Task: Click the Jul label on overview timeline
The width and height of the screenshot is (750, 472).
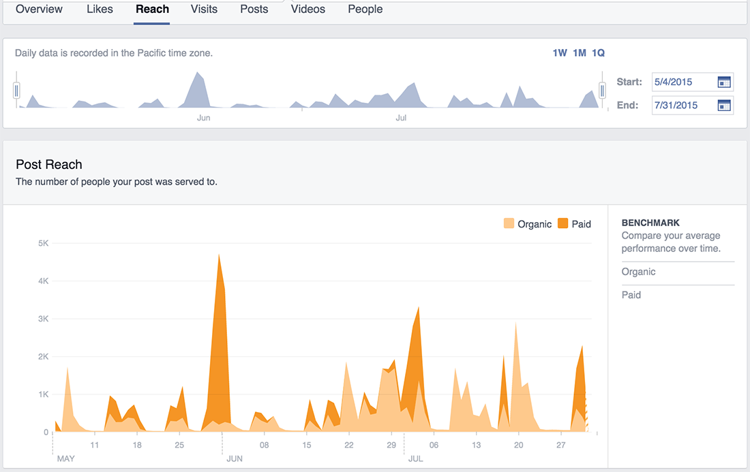Action: click(x=401, y=118)
